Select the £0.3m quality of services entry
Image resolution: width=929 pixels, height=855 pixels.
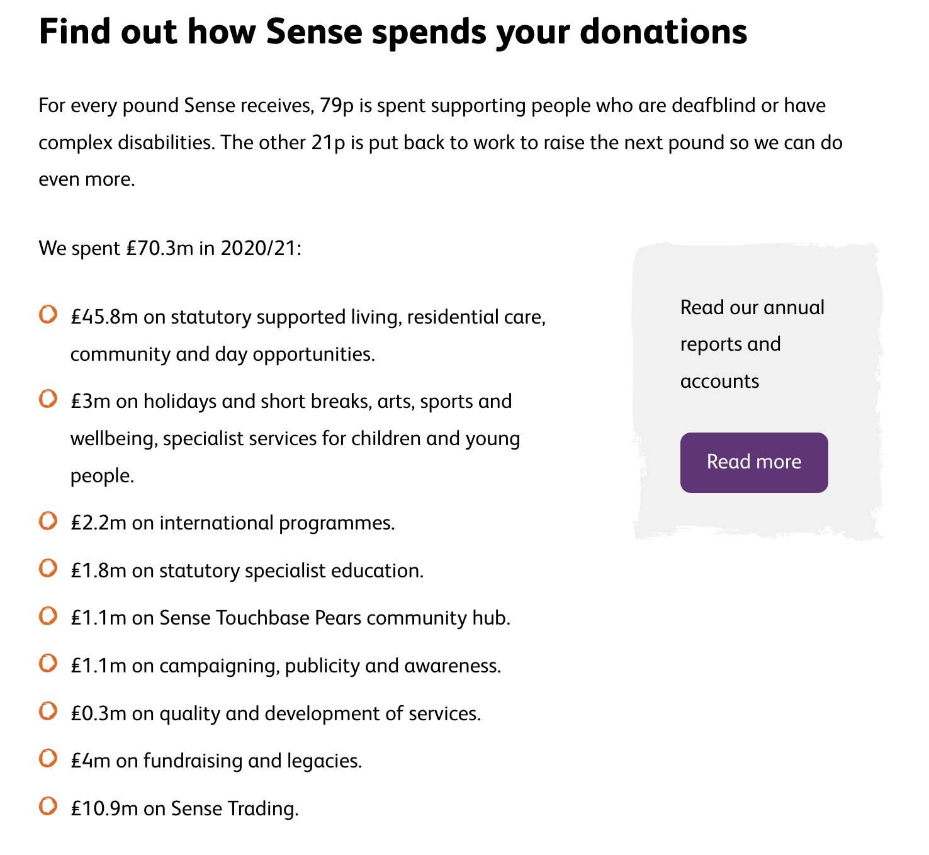[x=276, y=713]
